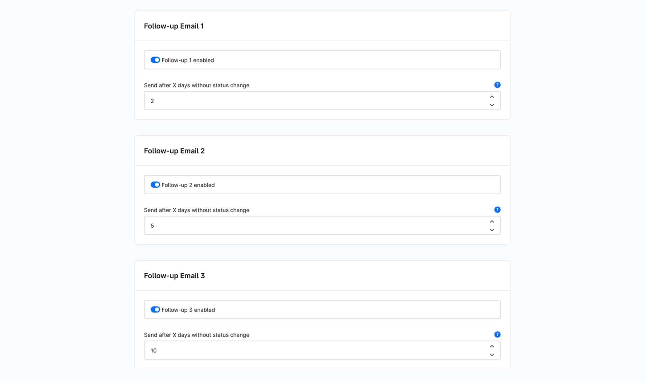Click the 'Send after X days' label under Email 2
This screenshot has width=647, height=383.
coord(197,210)
